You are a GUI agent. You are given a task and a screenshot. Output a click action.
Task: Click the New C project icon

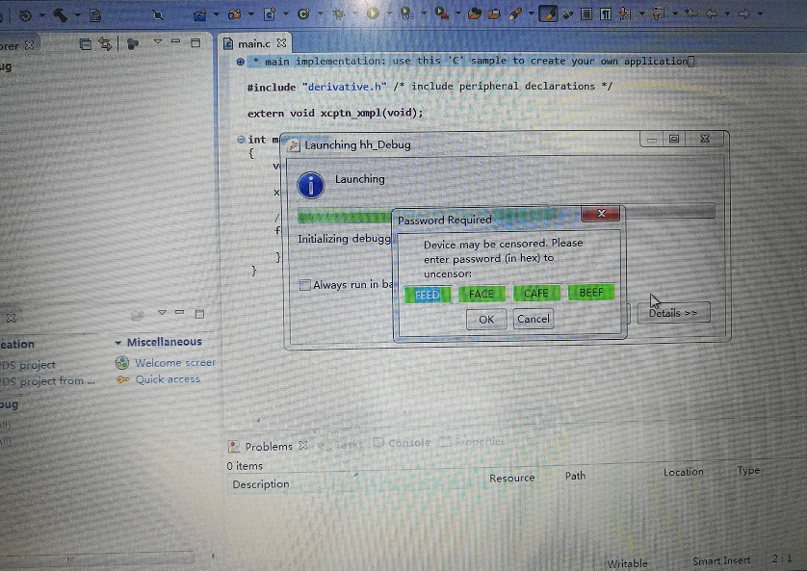199,15
